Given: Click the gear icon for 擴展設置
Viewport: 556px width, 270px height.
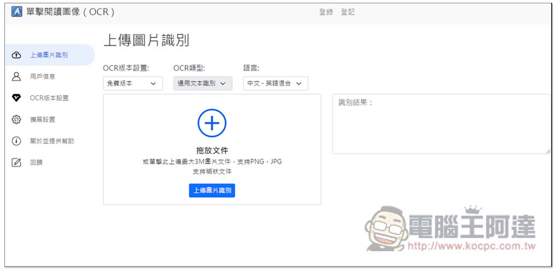Looking at the screenshot, I should 17,120.
